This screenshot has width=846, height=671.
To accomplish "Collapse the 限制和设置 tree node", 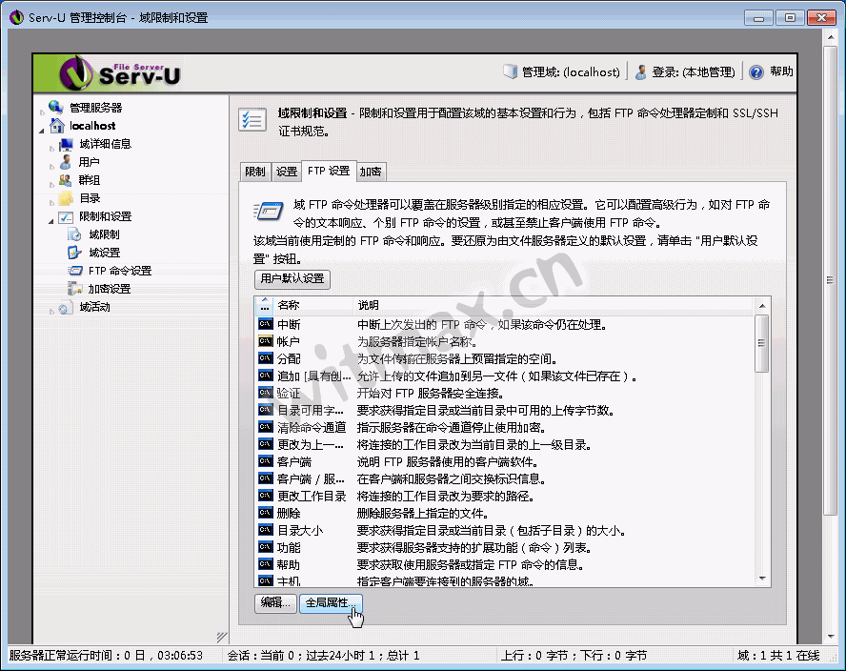I will pyautogui.click(x=51, y=221).
